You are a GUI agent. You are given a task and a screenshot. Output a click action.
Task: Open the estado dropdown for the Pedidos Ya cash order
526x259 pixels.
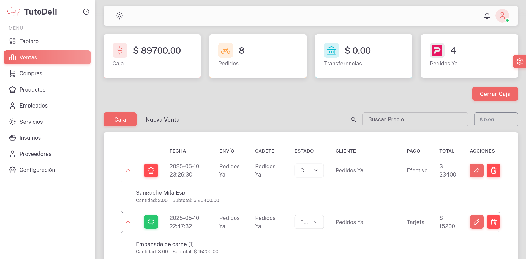click(309, 170)
